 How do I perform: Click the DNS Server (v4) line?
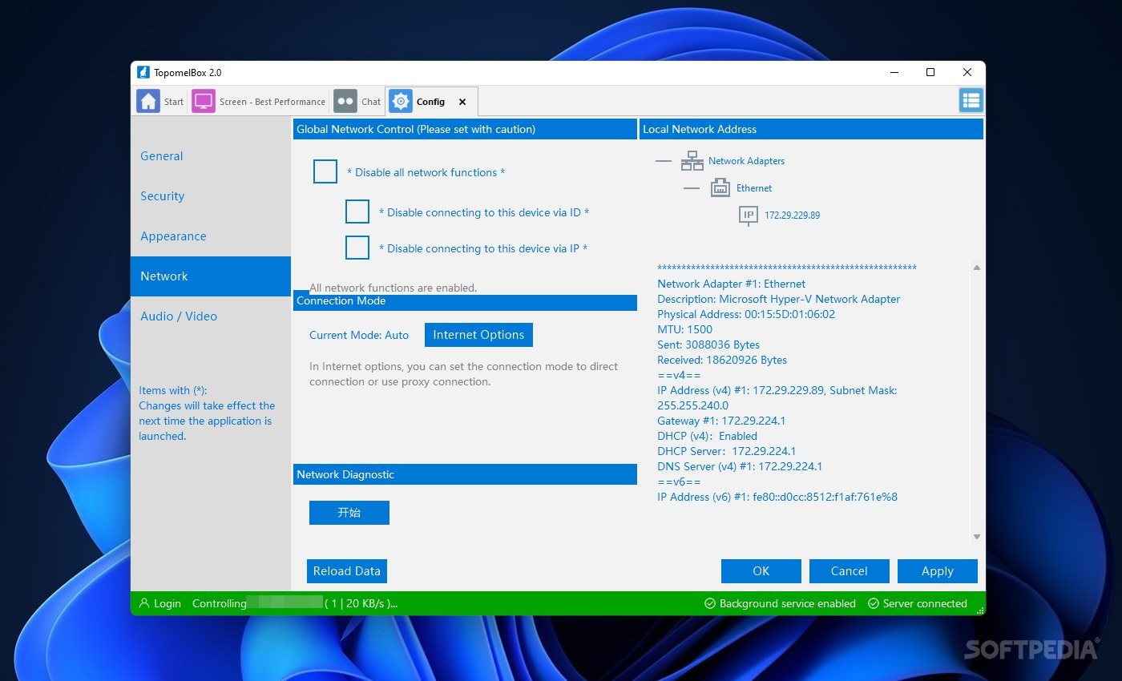coord(740,466)
